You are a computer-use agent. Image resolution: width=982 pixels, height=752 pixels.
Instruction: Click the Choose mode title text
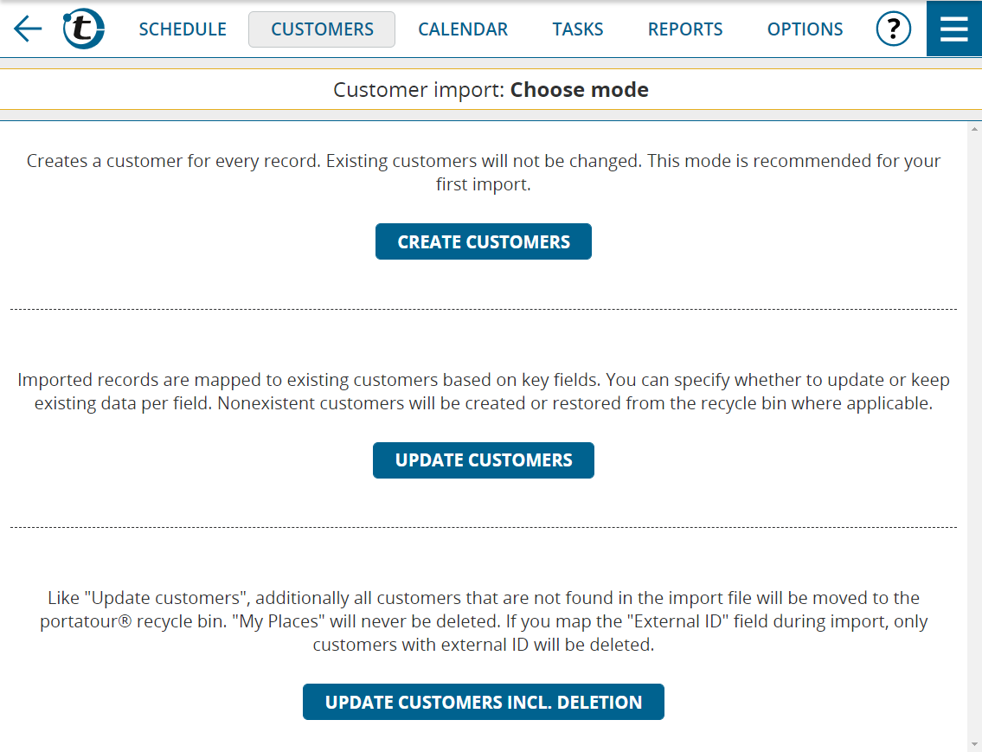click(579, 89)
